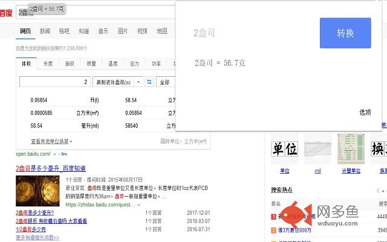Select the 网页 tab

25,31
